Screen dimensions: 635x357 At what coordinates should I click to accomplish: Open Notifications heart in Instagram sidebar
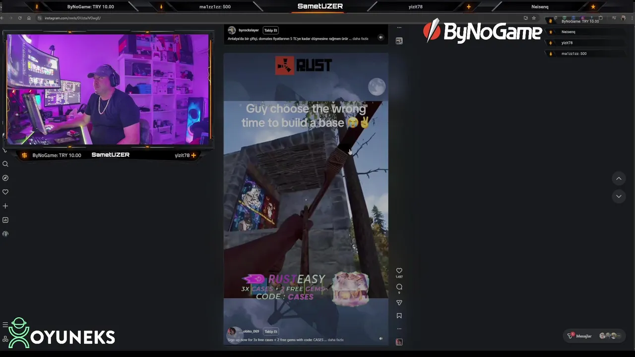5,192
